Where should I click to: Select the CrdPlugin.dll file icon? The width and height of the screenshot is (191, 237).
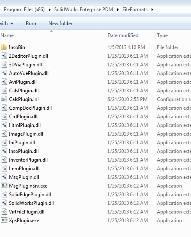(4, 117)
